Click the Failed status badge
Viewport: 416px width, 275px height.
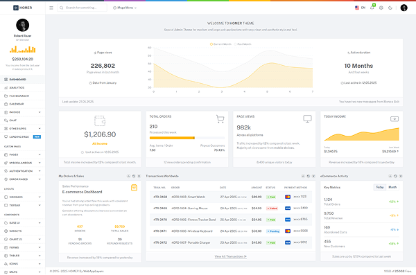(x=272, y=209)
